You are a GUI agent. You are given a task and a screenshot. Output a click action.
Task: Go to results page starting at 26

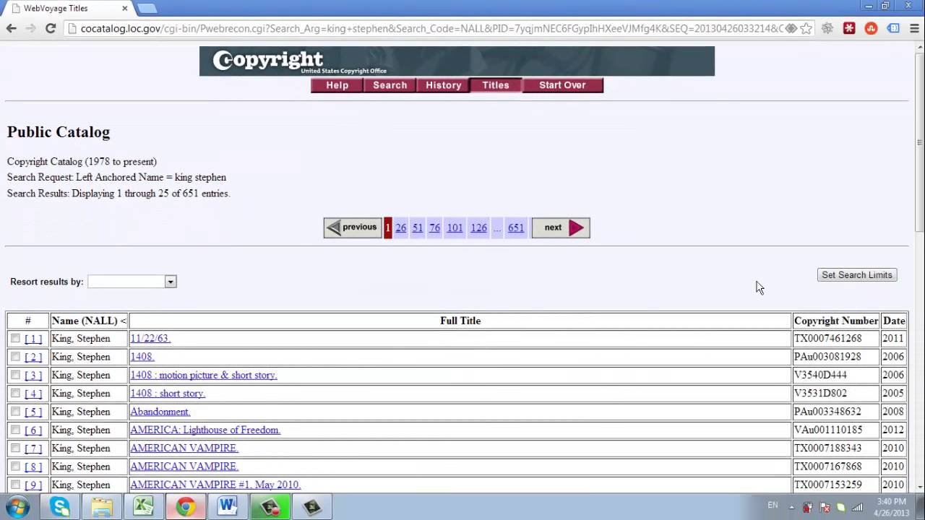pyautogui.click(x=401, y=227)
